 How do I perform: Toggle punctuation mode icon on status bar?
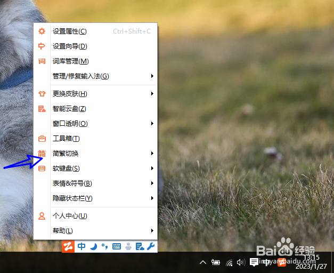(104, 247)
